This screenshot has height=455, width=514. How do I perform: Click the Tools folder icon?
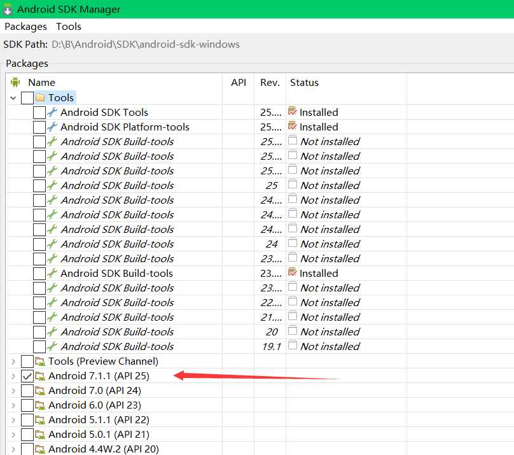click(40, 98)
